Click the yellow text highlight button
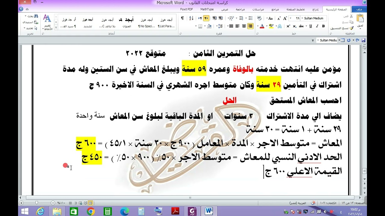 click(x=271, y=26)
